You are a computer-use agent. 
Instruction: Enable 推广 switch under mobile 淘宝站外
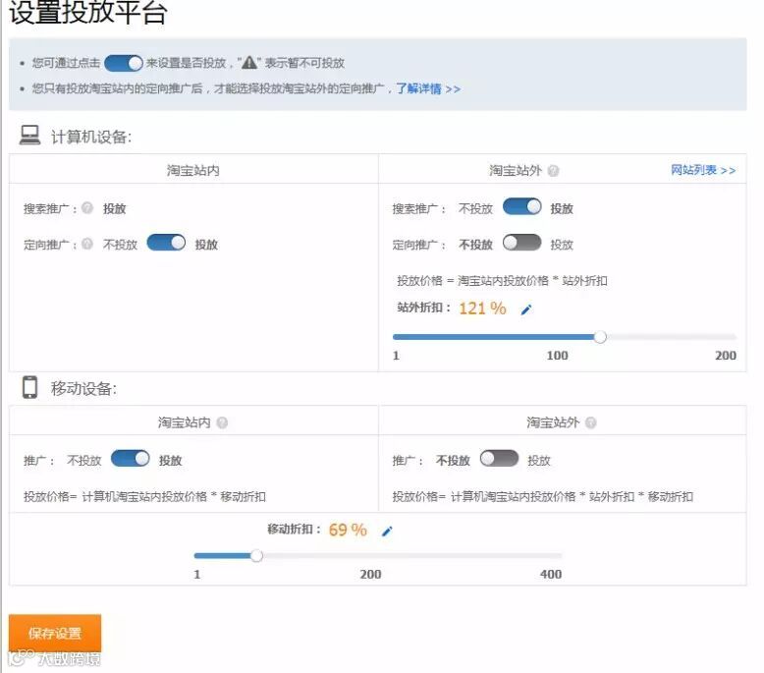pos(499,458)
